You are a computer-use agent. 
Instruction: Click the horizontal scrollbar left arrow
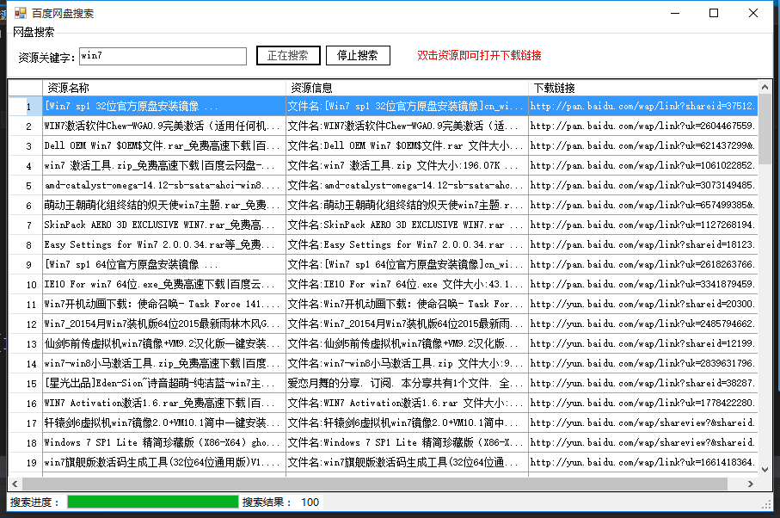point(15,484)
